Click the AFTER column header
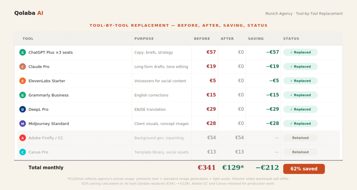The image size is (357, 190). coord(227,39)
